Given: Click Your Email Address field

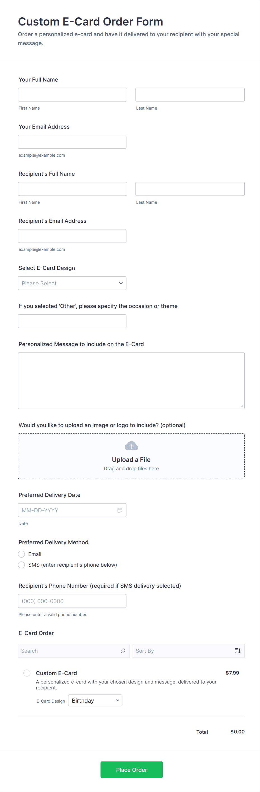Looking at the screenshot, I should [72, 142].
